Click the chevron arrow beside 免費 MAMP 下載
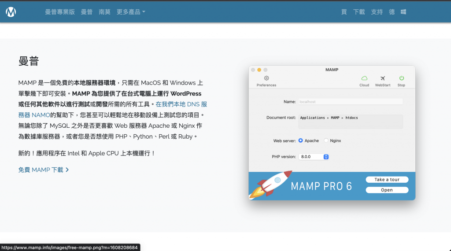 (67, 170)
